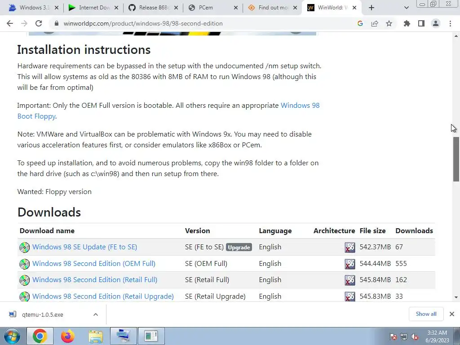Launch Firefox from the taskbar

pyautogui.click(x=68, y=336)
